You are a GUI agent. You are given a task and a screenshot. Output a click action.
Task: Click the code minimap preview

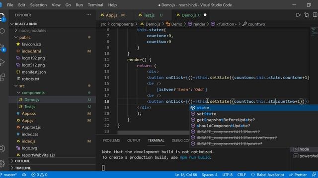[314, 32]
